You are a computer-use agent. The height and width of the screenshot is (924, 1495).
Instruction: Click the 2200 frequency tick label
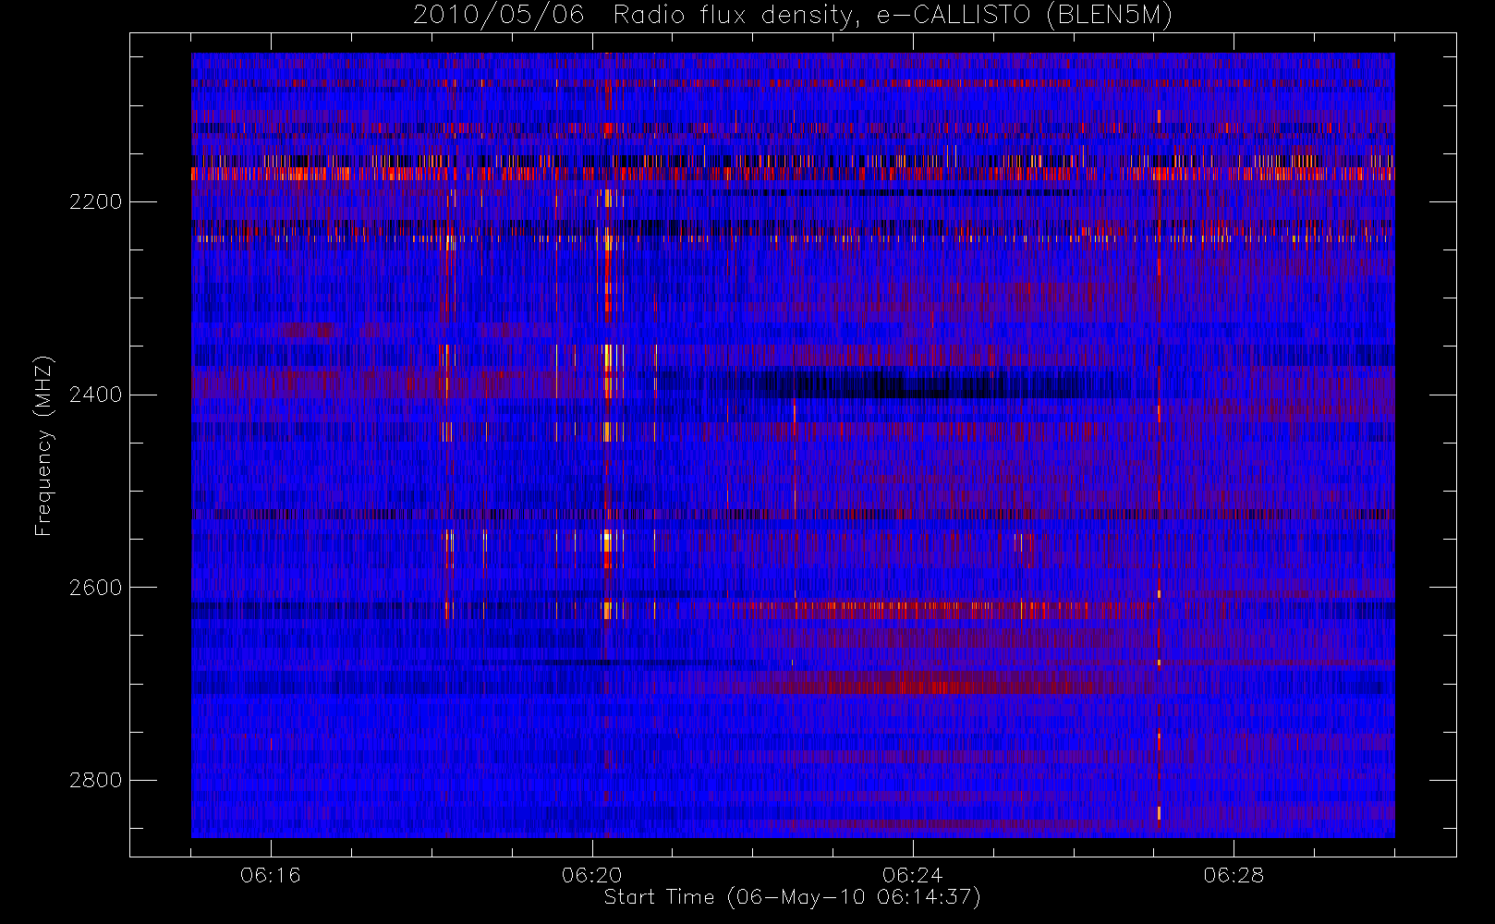click(x=95, y=201)
